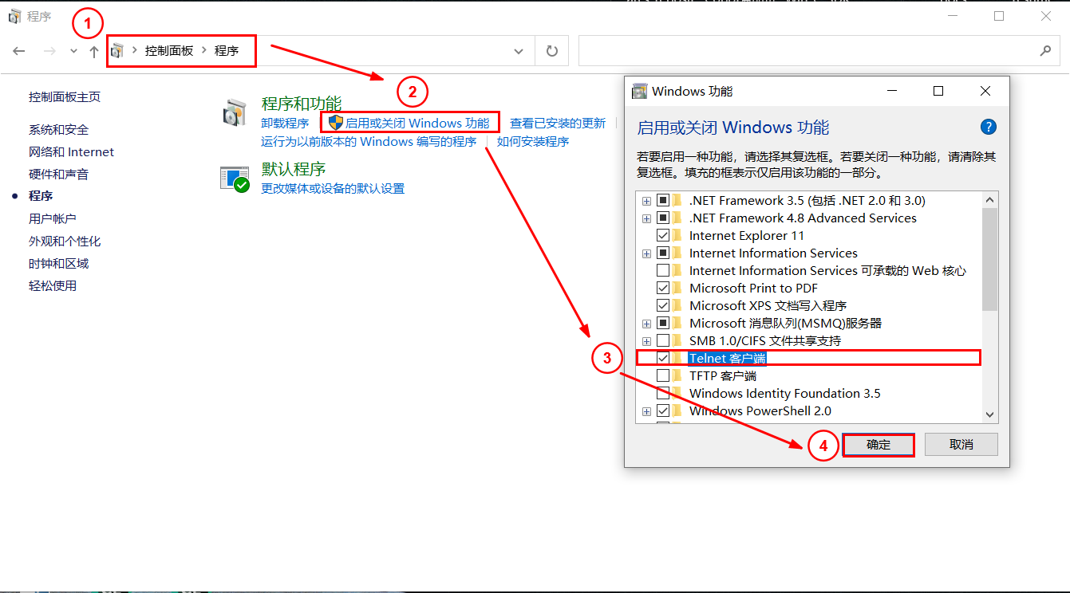
Task: Click the 默认程序 category icon
Action: pos(235,179)
